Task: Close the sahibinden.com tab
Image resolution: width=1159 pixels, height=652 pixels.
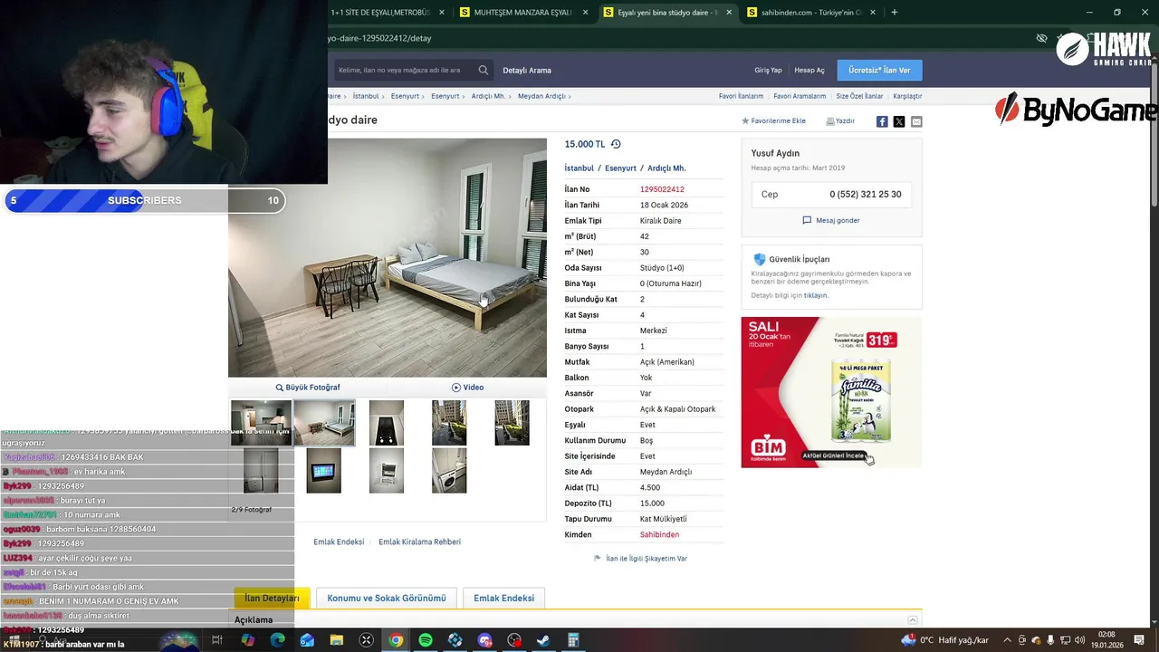Action: (x=873, y=13)
